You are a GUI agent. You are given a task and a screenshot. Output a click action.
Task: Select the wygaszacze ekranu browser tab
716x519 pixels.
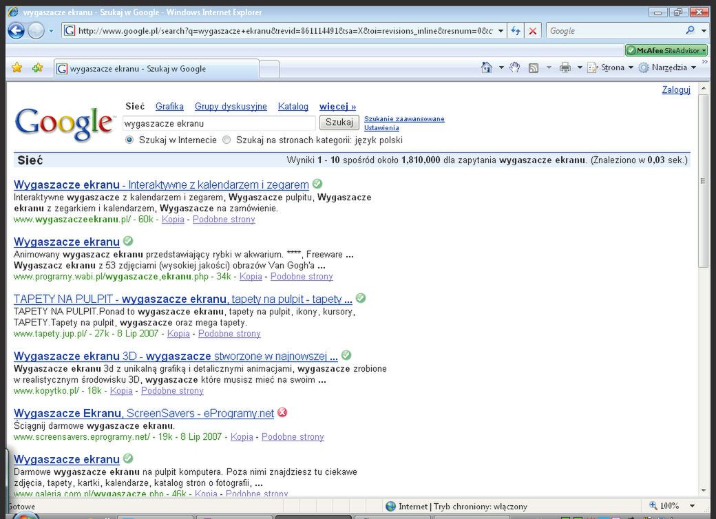point(157,69)
